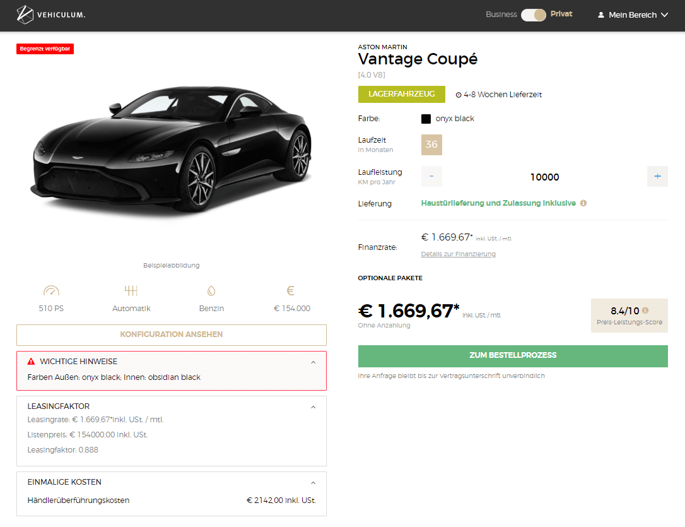Click the Ohne Anzahlung text
This screenshot has height=527, width=685.
tap(384, 325)
